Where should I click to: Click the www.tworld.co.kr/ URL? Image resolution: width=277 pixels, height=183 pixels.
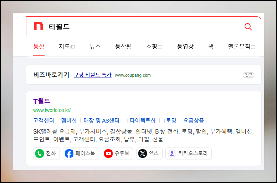(x=52, y=110)
